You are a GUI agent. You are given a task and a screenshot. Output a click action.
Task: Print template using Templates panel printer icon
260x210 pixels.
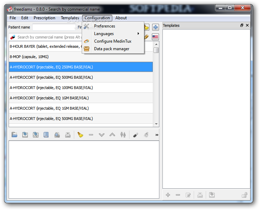[x=200, y=195]
